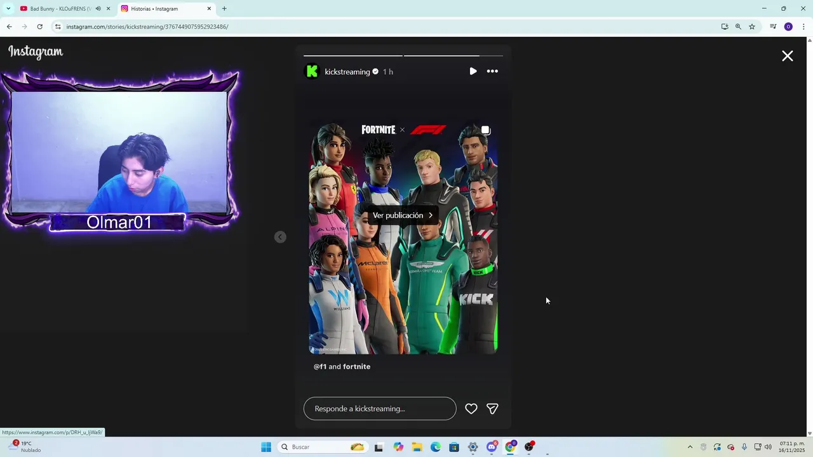Click the install app icon in address bar
The height and width of the screenshot is (457, 813).
(725, 27)
